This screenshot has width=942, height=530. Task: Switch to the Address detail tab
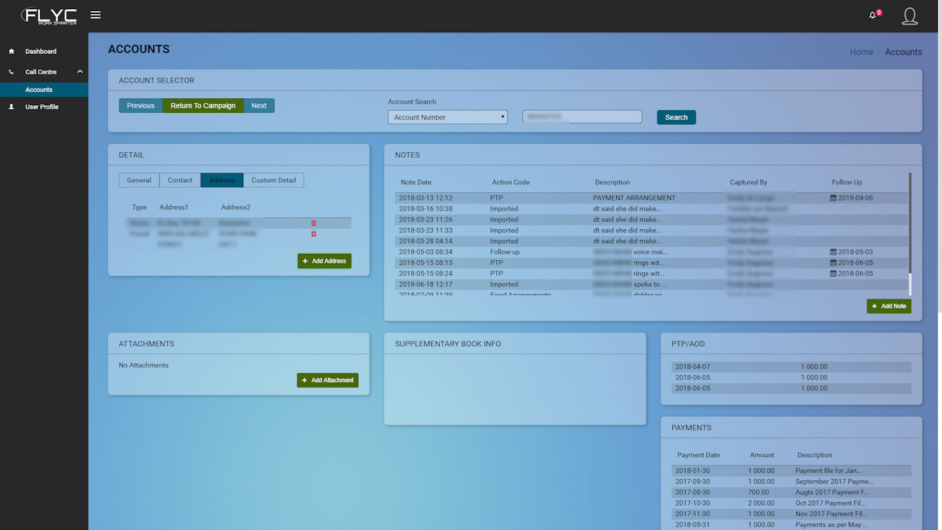(221, 180)
